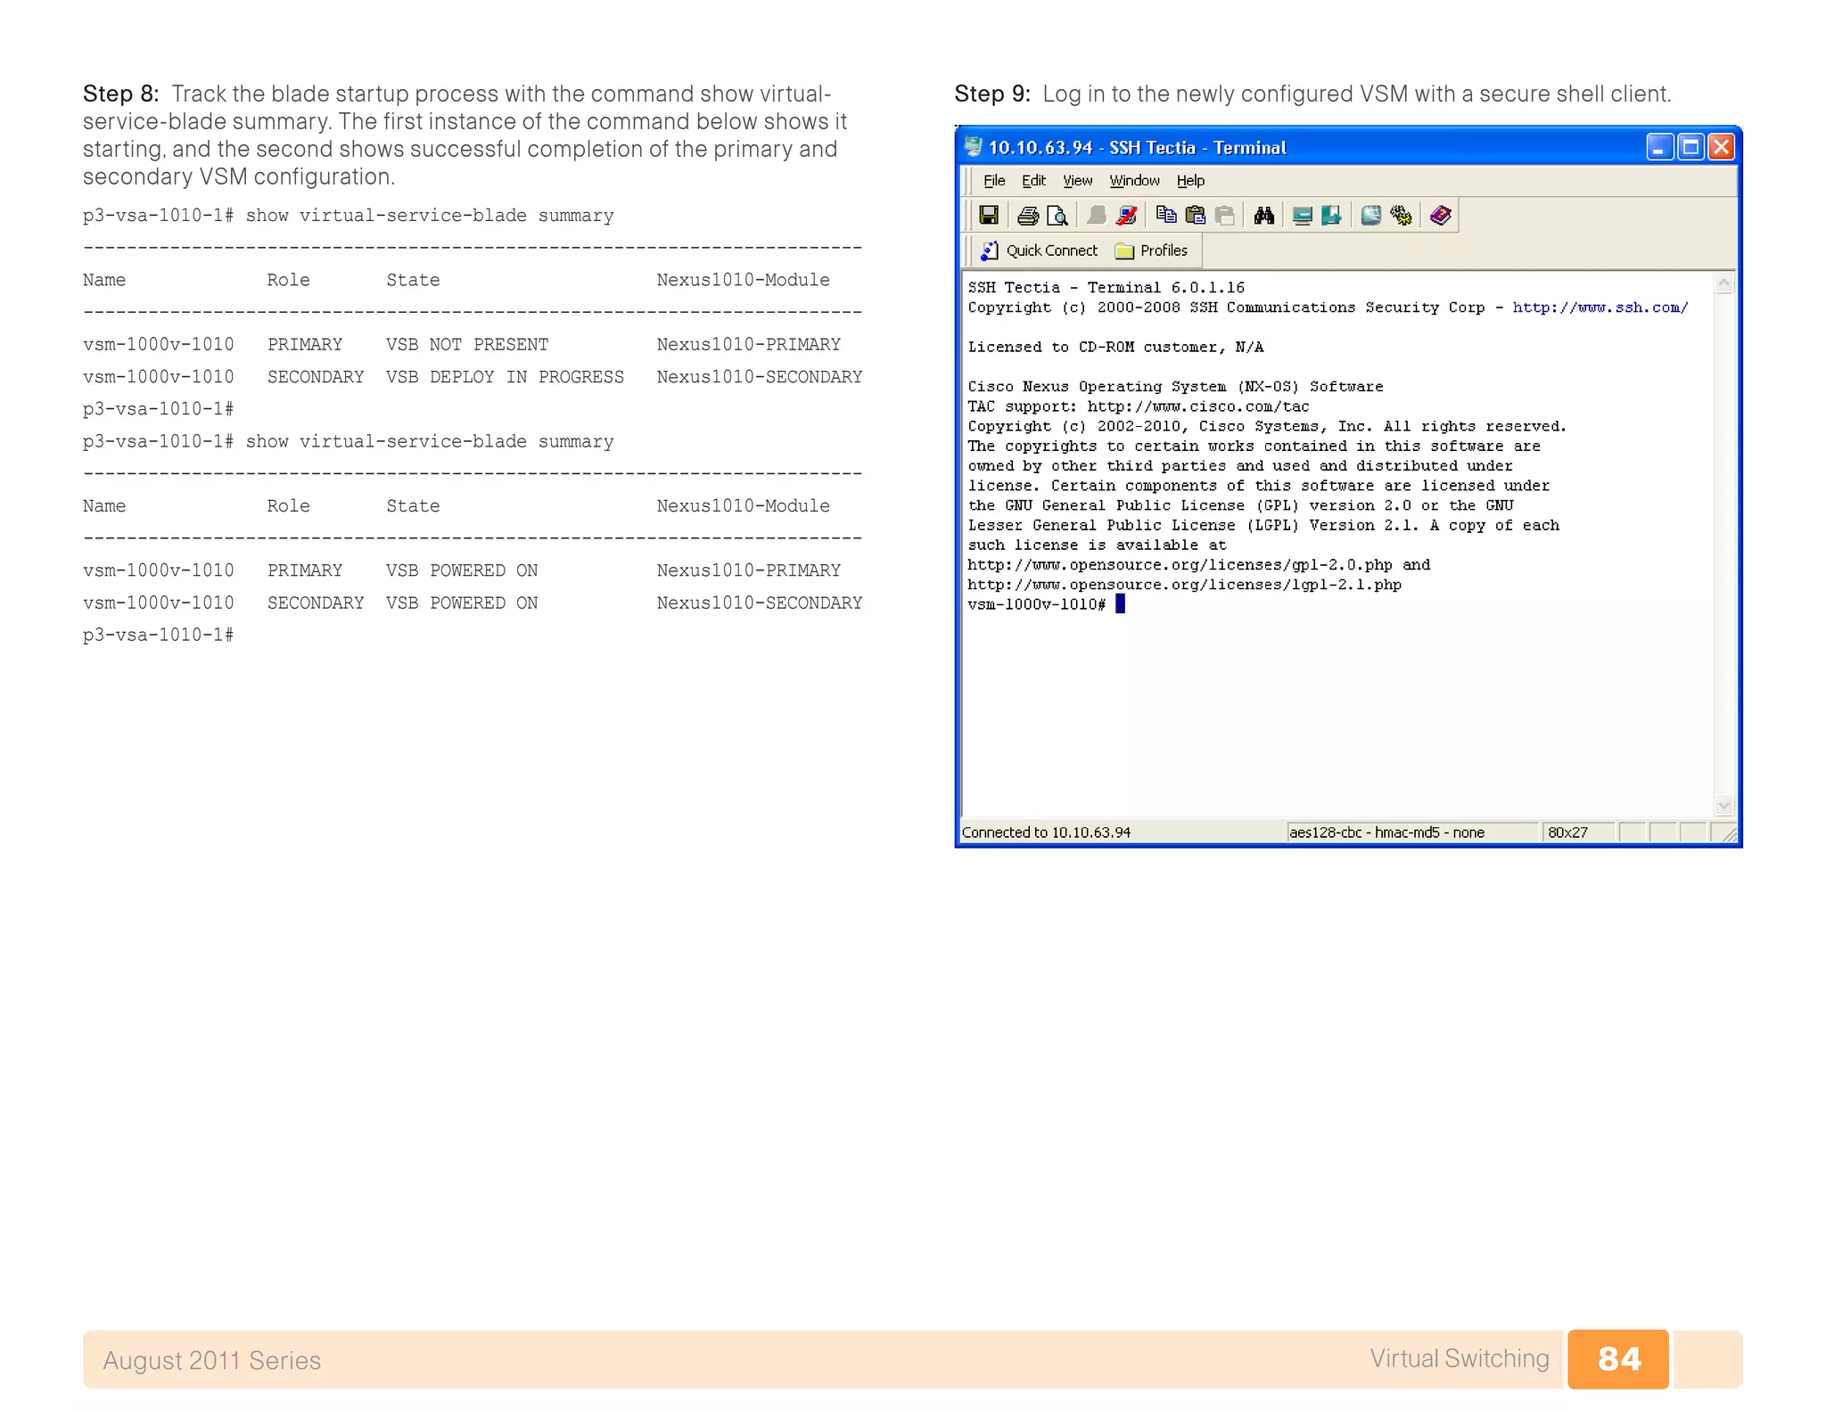The width and height of the screenshot is (1826, 1410).
Task: Click the Find binoculars icon
Action: coord(1263,216)
